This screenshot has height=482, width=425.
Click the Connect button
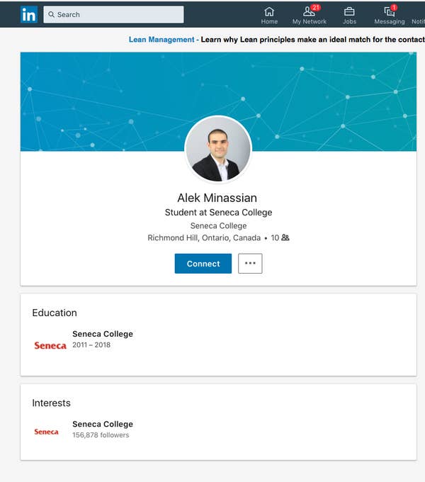203,264
